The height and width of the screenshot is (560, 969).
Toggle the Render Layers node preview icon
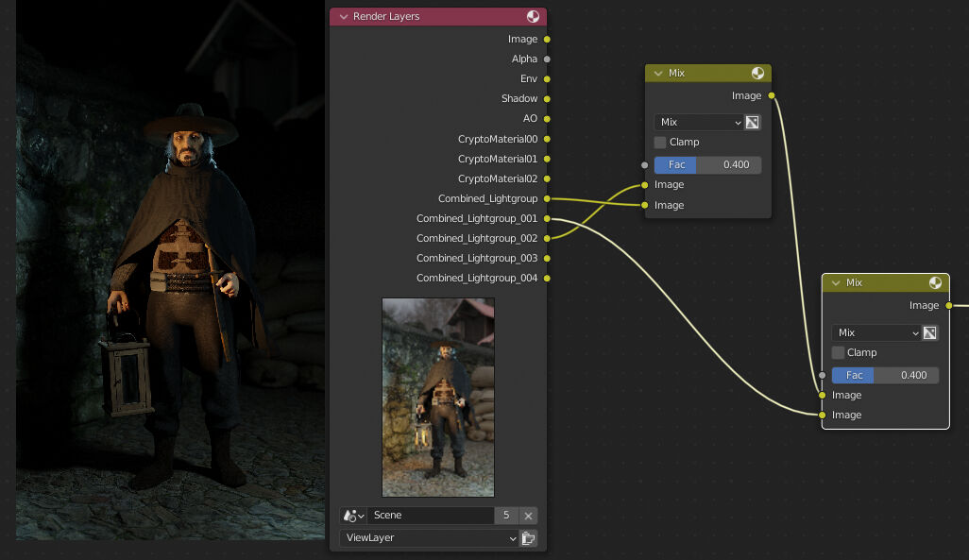(533, 17)
